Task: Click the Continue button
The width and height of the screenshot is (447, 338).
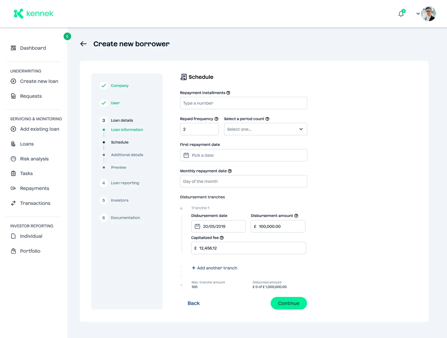Action: click(289, 303)
